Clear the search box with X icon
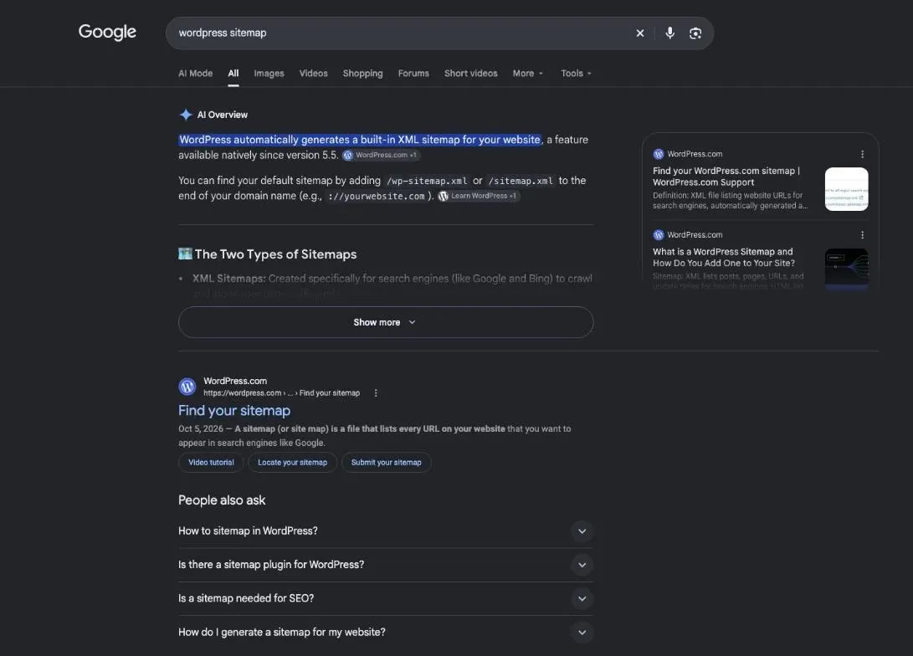This screenshot has width=913, height=656. [x=640, y=33]
